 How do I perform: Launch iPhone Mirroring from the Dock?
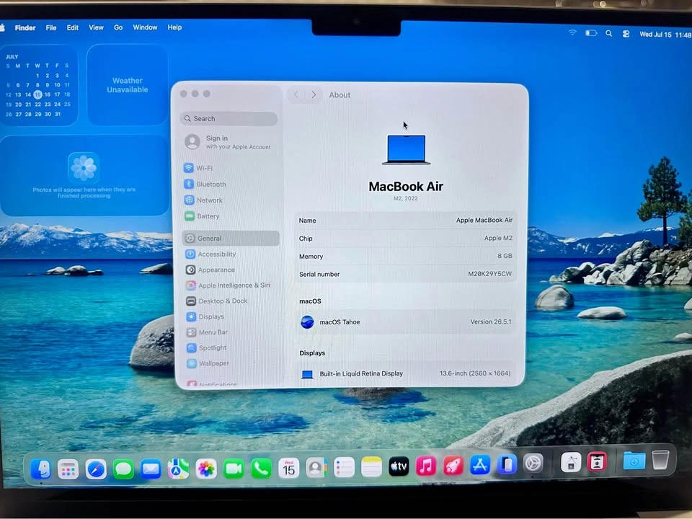pos(507,464)
